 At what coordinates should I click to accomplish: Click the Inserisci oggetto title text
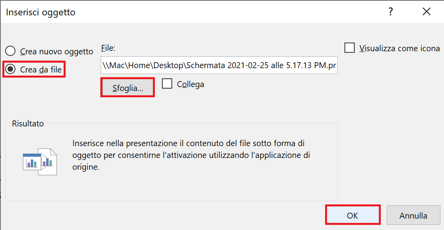pyautogui.click(x=41, y=13)
